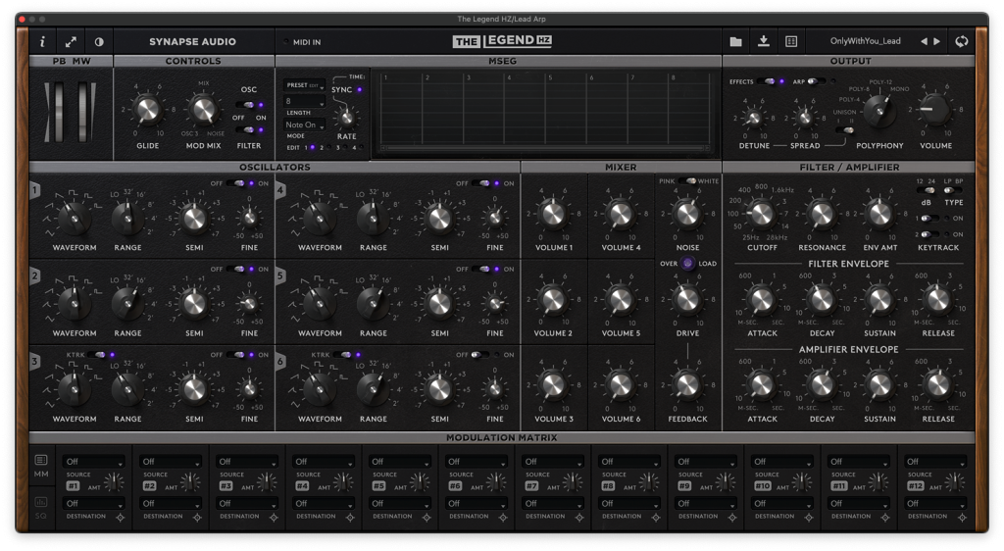The width and height of the screenshot is (1004, 551).
Task: Open the MSEG Length dropdown showing 8
Action: tap(304, 101)
